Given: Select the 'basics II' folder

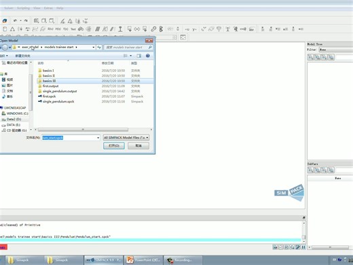Looking at the screenshot, I should (x=49, y=75).
